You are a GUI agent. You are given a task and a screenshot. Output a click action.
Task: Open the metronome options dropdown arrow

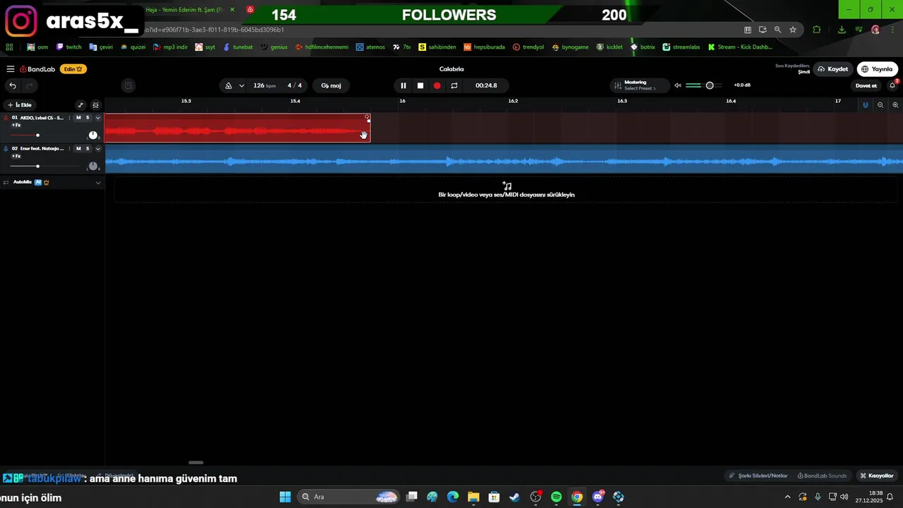[241, 85]
